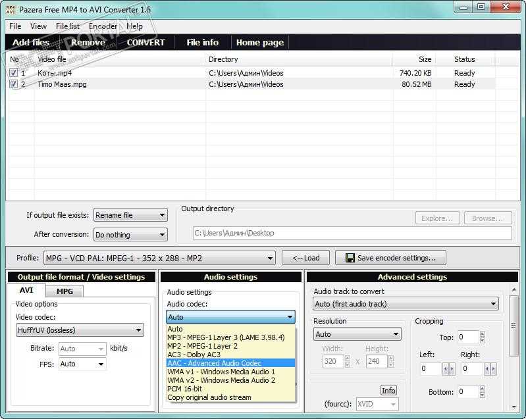Click the CONVERT toolbar button
Screen dimensions: 526x419
tap(145, 43)
